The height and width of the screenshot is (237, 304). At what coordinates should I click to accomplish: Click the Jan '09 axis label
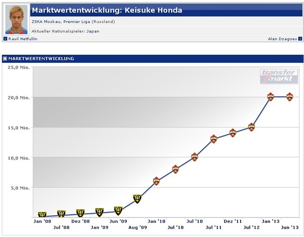[x=99, y=227]
